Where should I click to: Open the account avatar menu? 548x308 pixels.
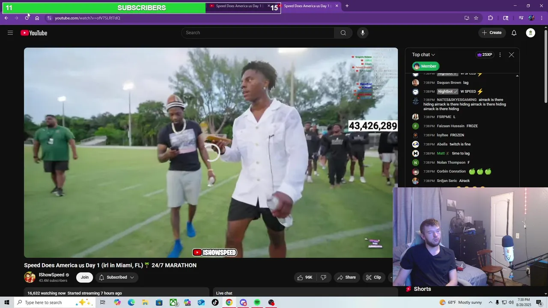click(x=530, y=33)
